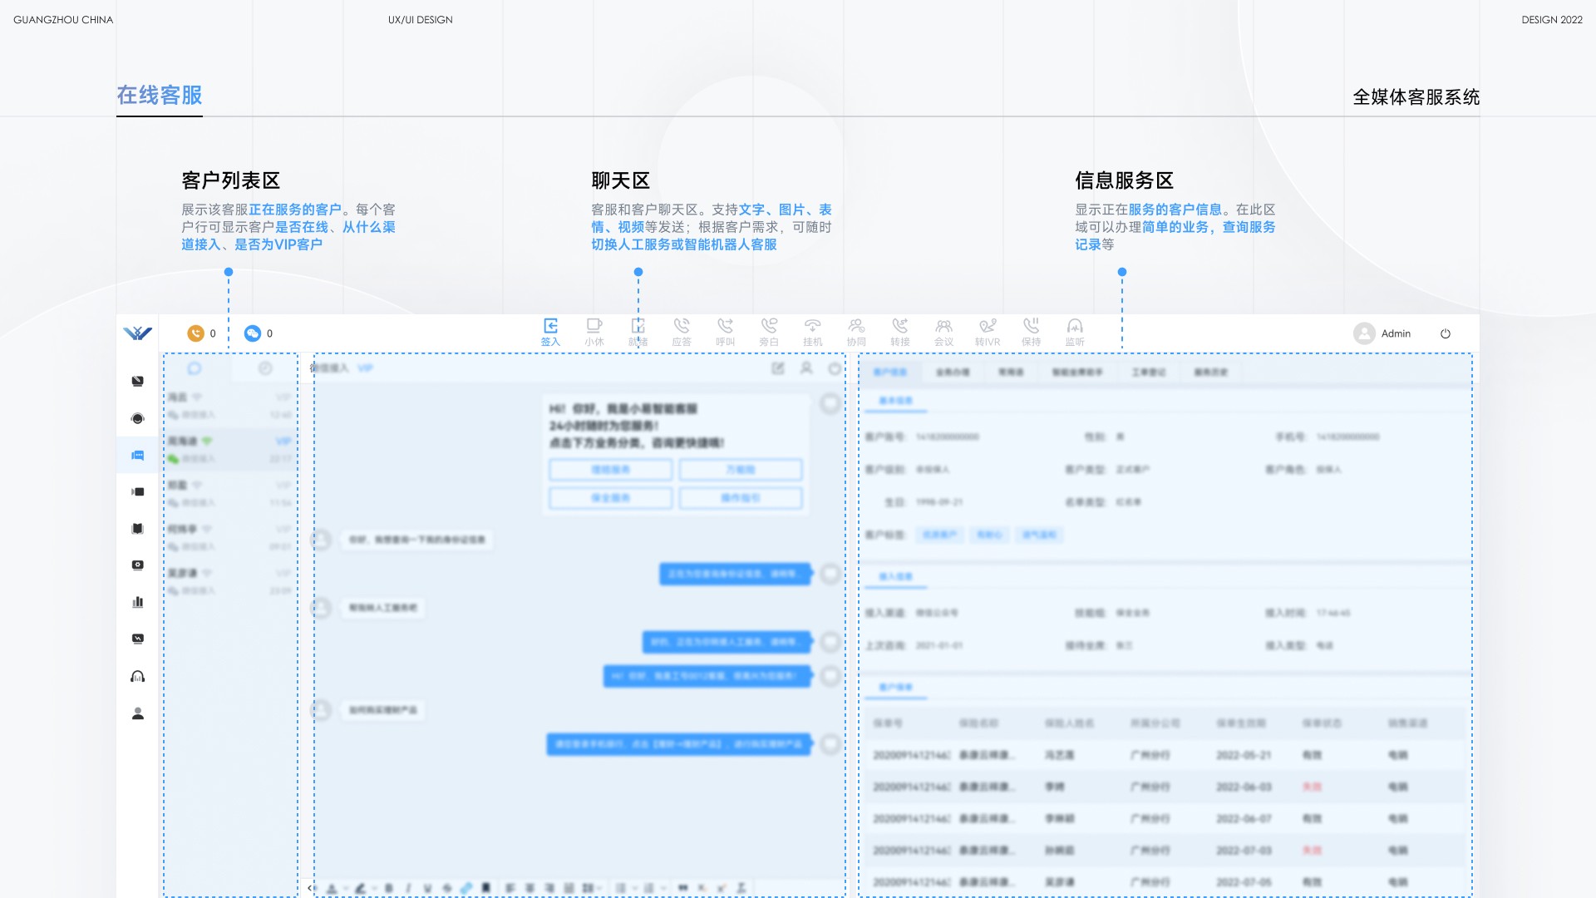Open the bar chart statistics sidebar icon
This screenshot has height=898, width=1596.
(x=138, y=602)
